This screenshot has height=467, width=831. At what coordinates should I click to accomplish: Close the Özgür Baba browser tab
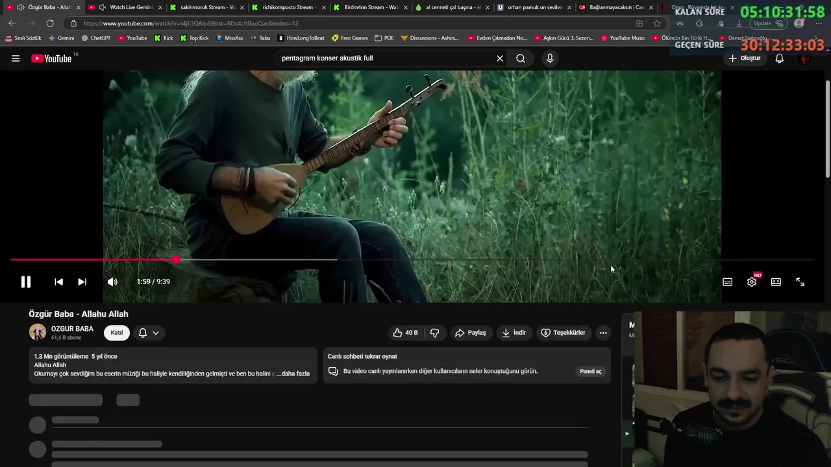79,7
